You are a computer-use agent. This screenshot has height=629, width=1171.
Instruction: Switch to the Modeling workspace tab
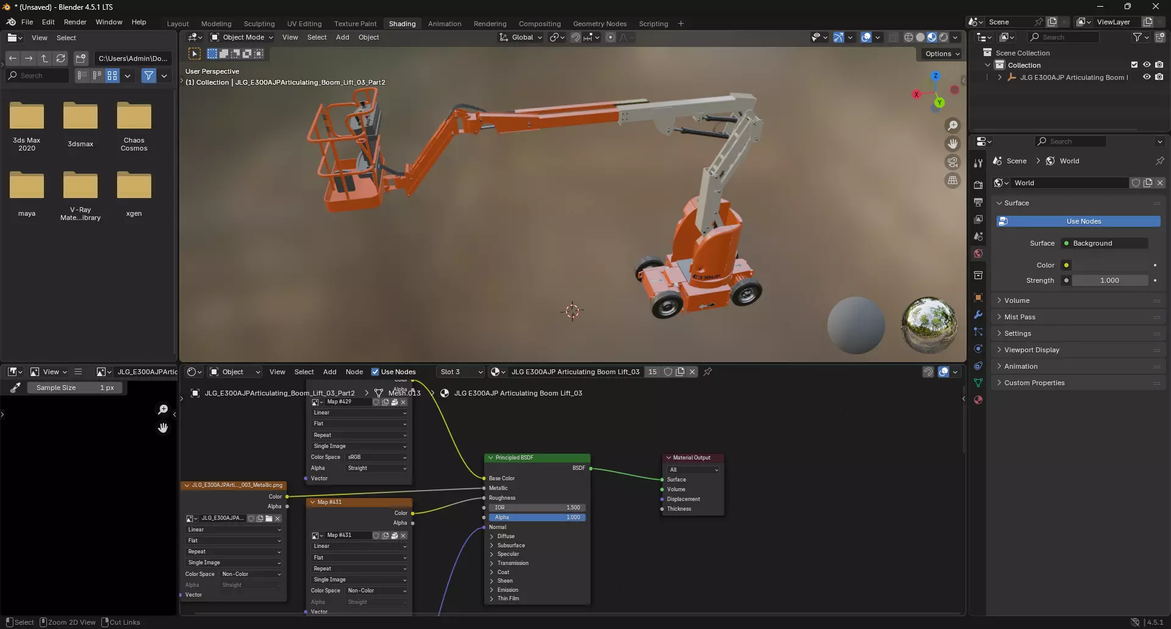pyautogui.click(x=216, y=24)
